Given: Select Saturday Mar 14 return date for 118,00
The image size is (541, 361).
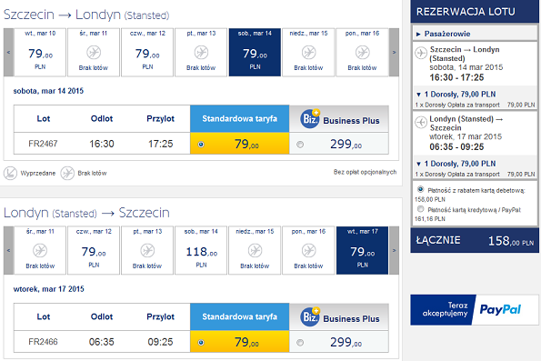Looking at the screenshot, I should (201, 250).
